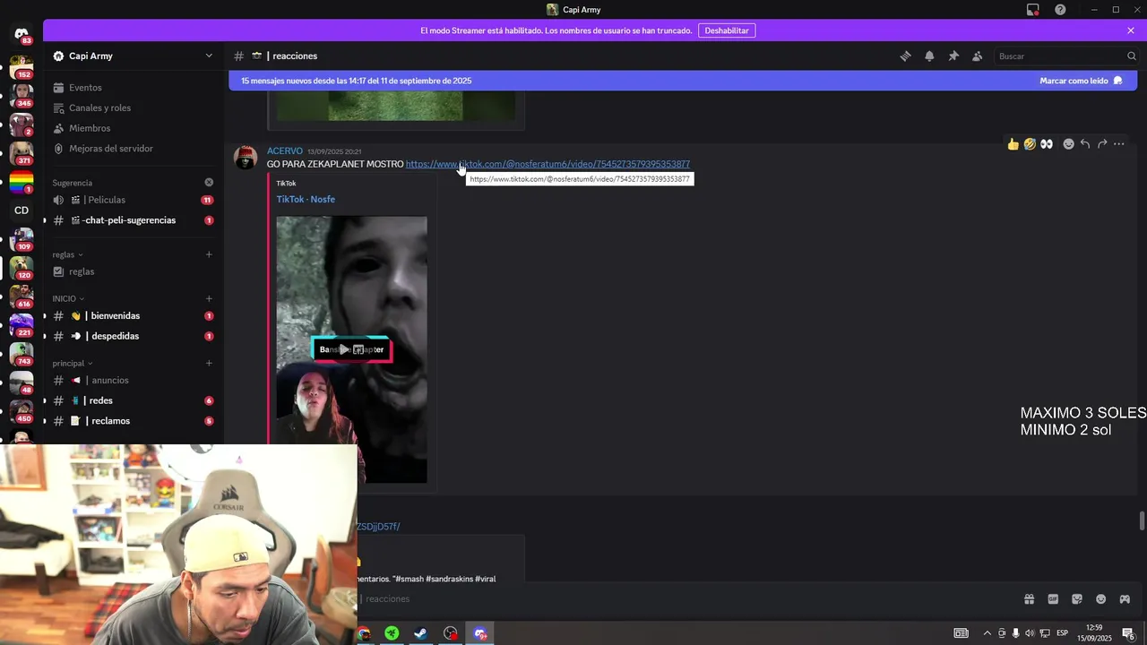Open the reclamos channel
Image resolution: width=1147 pixels, height=645 pixels.
click(x=133, y=421)
